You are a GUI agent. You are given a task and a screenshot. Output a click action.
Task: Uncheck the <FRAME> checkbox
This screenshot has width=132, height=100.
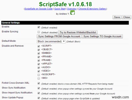point(39,61)
